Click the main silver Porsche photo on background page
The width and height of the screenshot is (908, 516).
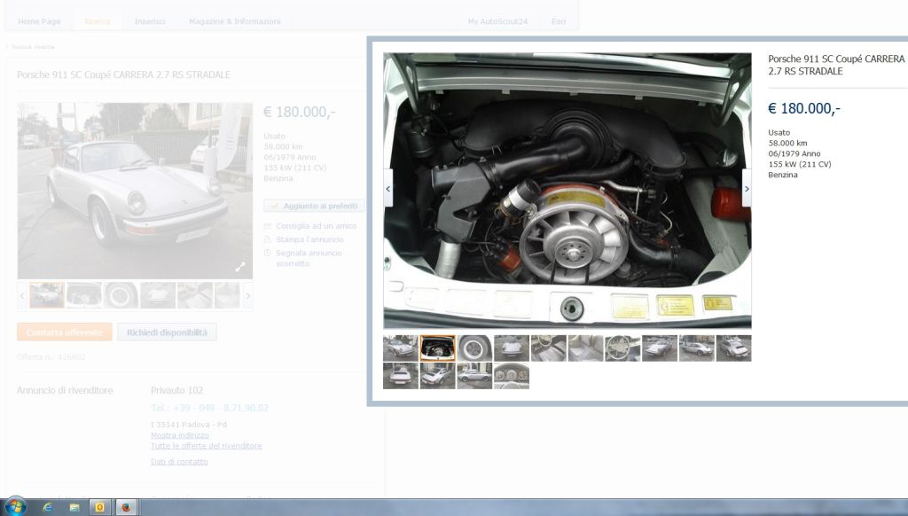point(135,192)
